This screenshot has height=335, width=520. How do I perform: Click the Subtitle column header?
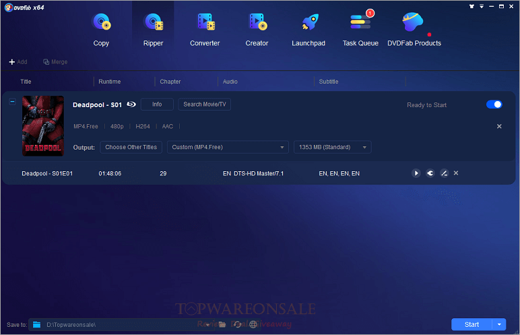pos(329,82)
